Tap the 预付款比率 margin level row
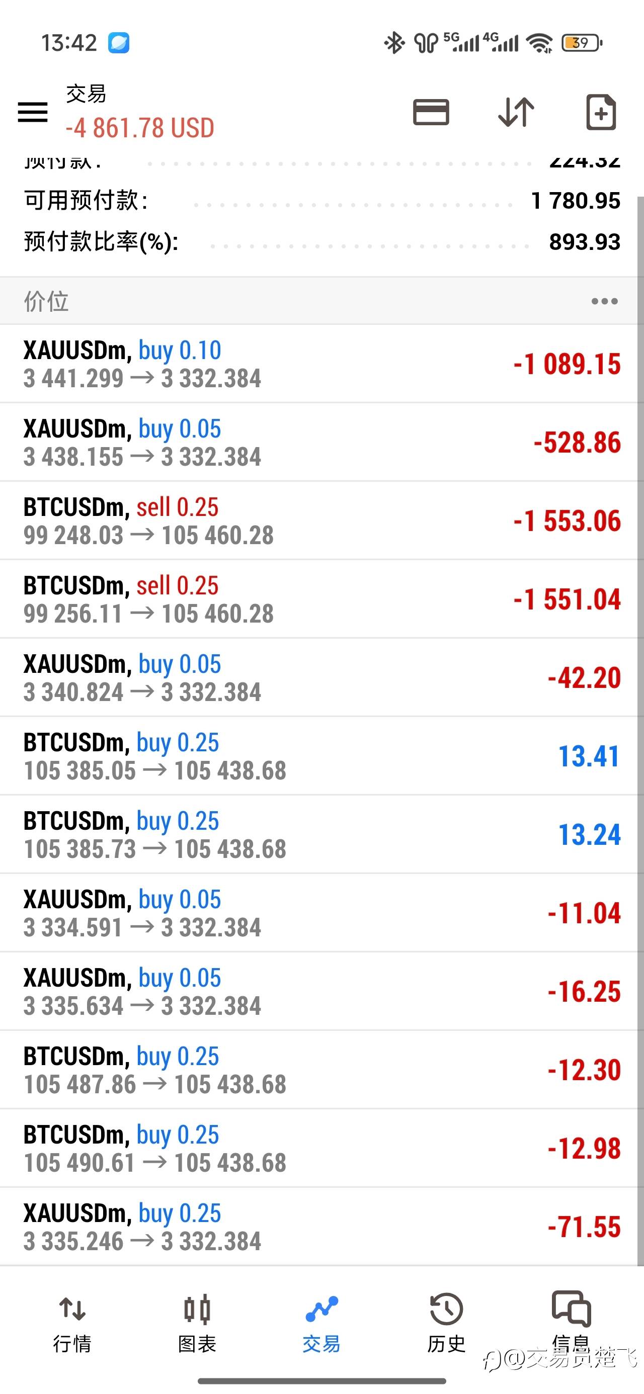The image size is (644, 1394). 321,242
